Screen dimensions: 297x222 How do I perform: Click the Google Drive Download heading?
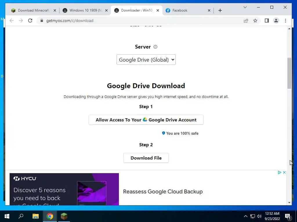pos(146,86)
